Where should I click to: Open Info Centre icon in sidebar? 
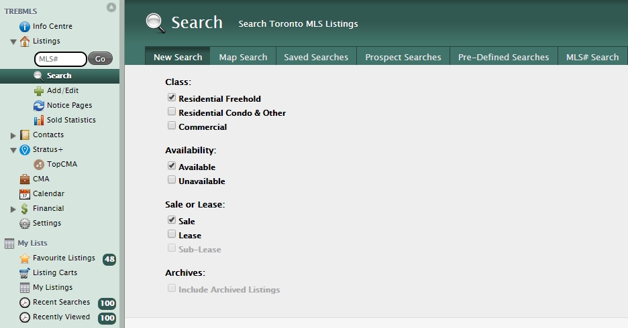[25, 27]
